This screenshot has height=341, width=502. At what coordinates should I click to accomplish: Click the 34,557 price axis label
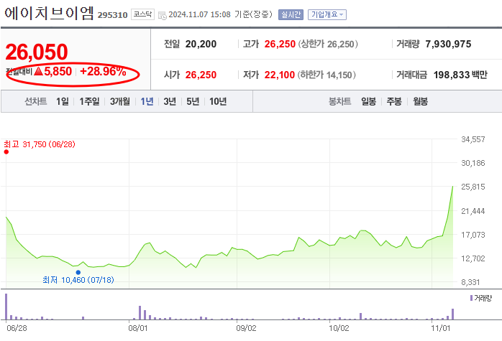[473, 139]
